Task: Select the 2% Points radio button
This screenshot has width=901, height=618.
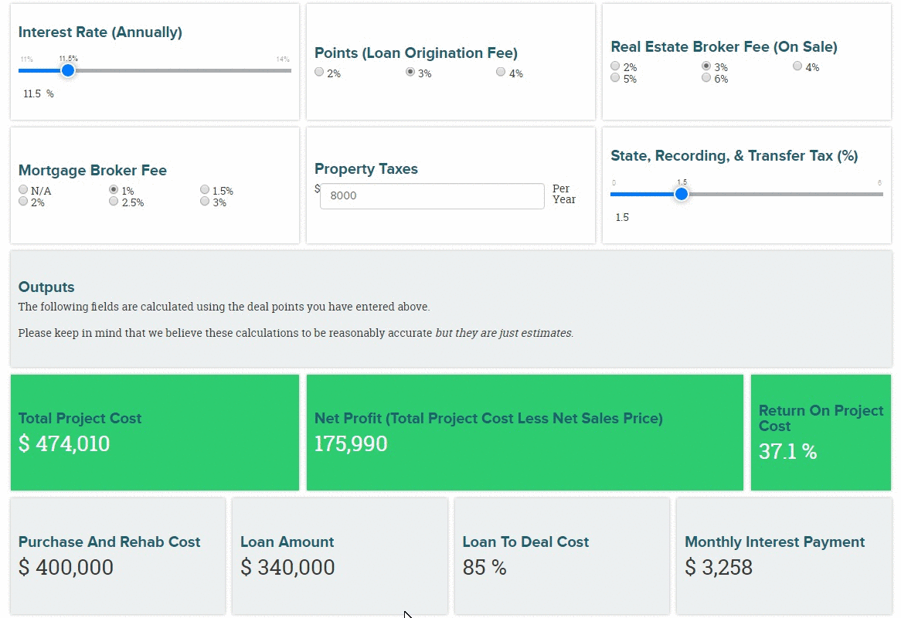Action: (318, 71)
